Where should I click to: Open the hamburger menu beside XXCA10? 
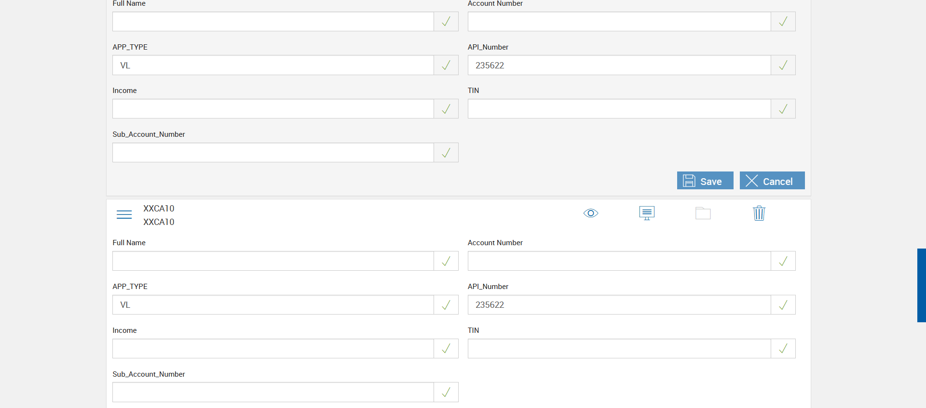[124, 214]
